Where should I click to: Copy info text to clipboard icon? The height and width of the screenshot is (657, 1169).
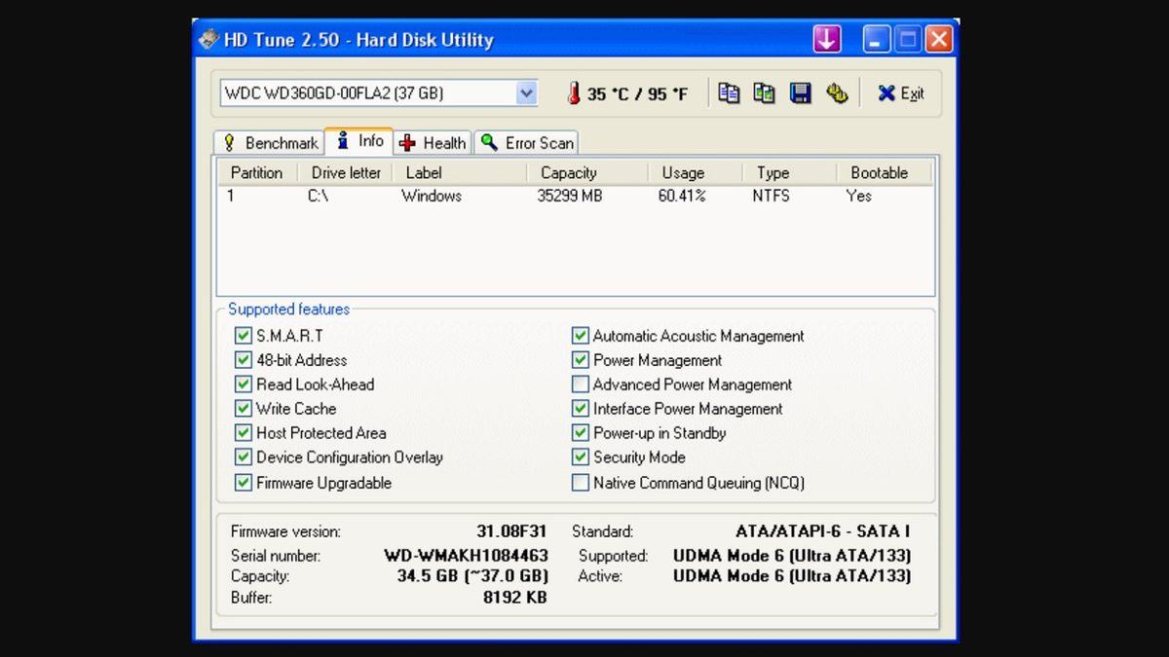tap(729, 93)
